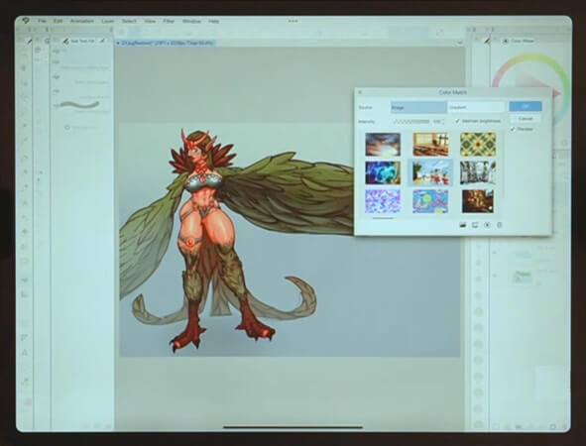This screenshot has height=446, width=586.
Task: Select the pen tool icon top-left palette
Action: [x=30, y=41]
